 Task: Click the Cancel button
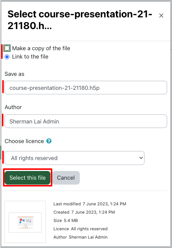(x=66, y=178)
